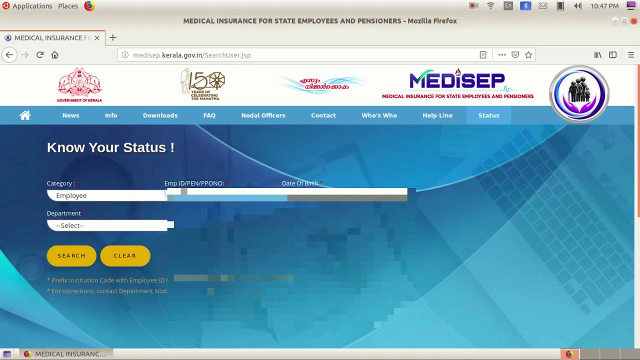Launch Firefox from top panel icon
This screenshot has height=360, width=640.
coord(89,6)
